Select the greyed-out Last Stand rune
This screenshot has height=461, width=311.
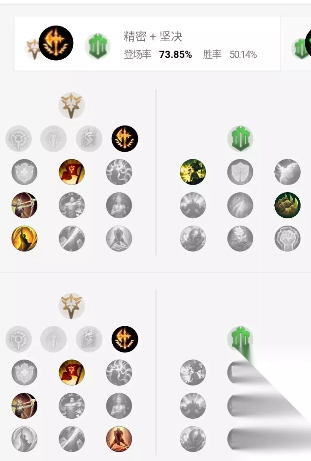[x=119, y=238]
